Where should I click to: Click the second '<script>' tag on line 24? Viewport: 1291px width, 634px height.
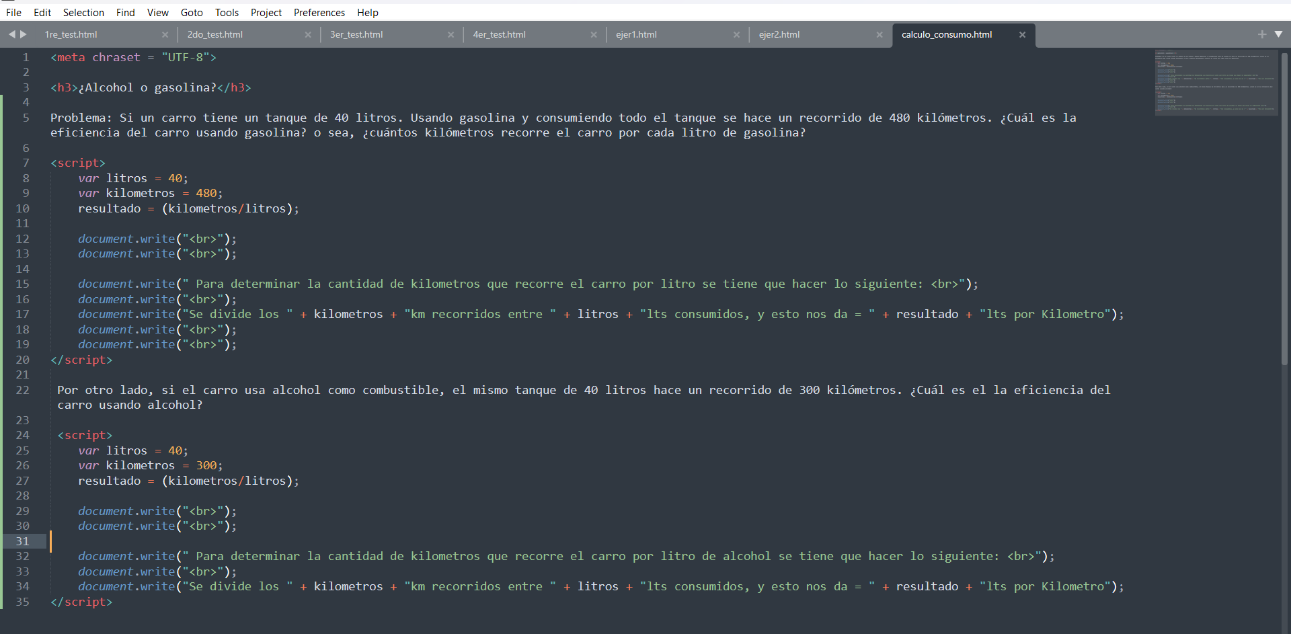[x=85, y=435]
